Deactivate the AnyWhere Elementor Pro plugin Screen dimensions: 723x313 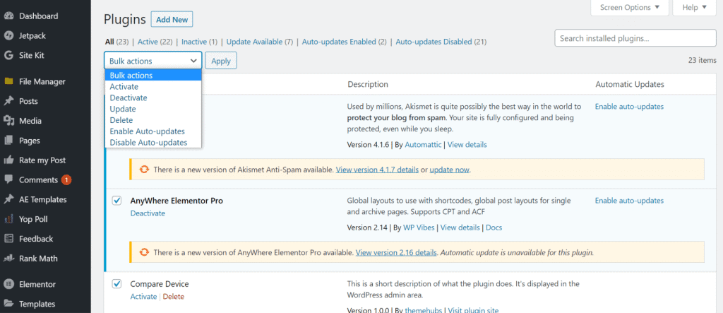(x=148, y=213)
